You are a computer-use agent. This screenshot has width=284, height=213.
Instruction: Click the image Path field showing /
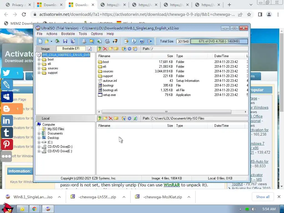(200, 49)
